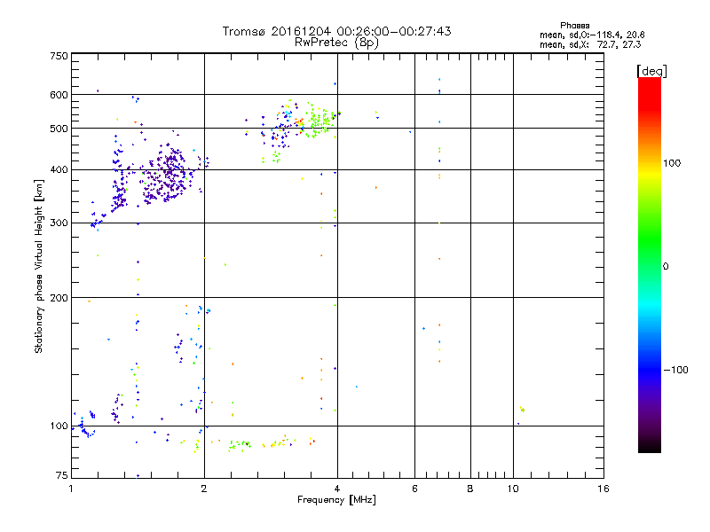
Task: Click the dense purple echo cluster near 400 km
Action: pos(169,174)
